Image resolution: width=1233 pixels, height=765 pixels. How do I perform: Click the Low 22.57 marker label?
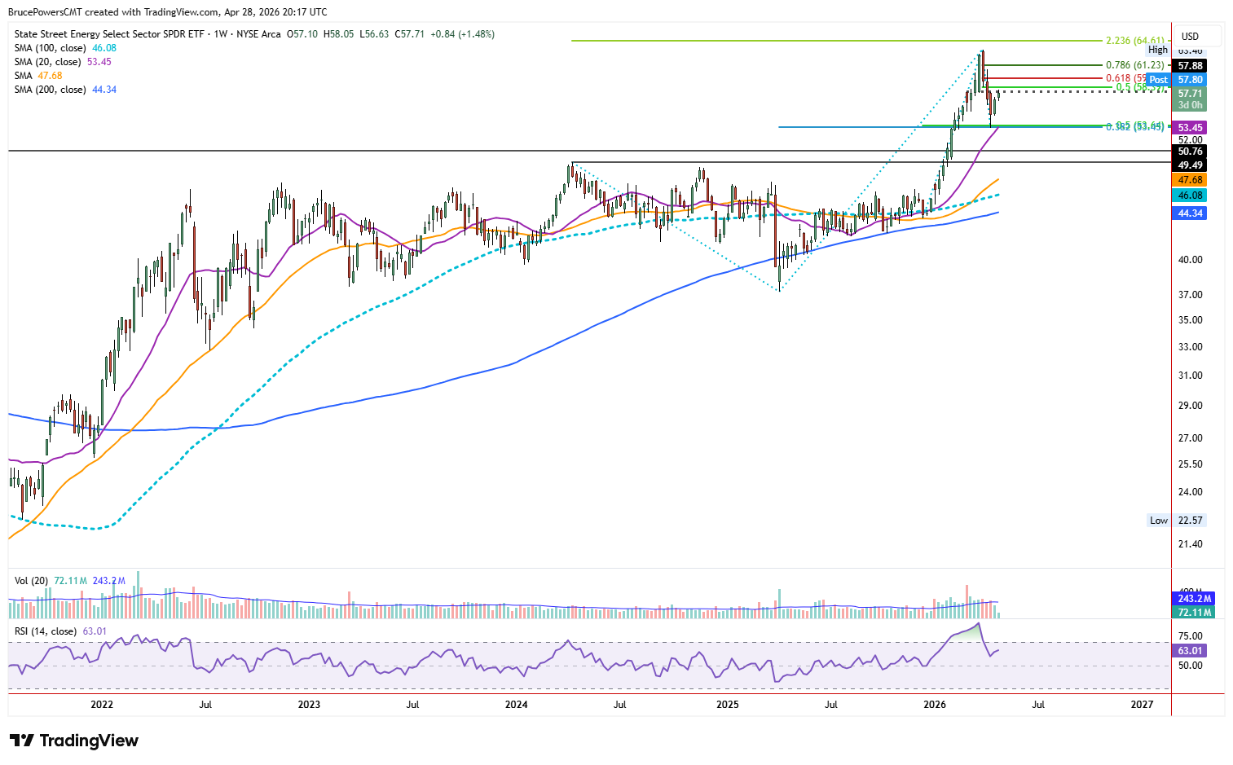pyautogui.click(x=1176, y=521)
